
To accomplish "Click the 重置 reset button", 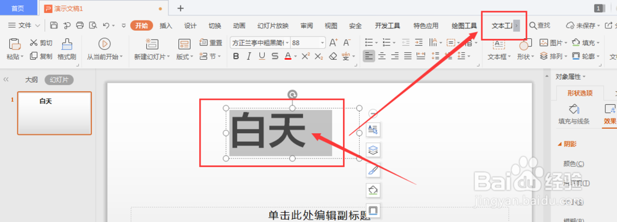I will coord(211,43).
